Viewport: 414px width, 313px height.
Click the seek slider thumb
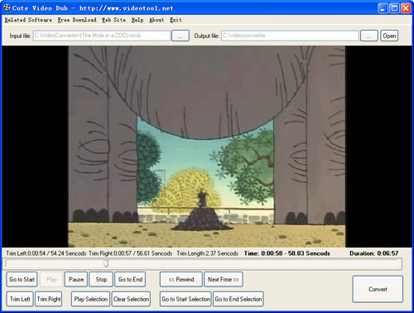tap(106, 263)
